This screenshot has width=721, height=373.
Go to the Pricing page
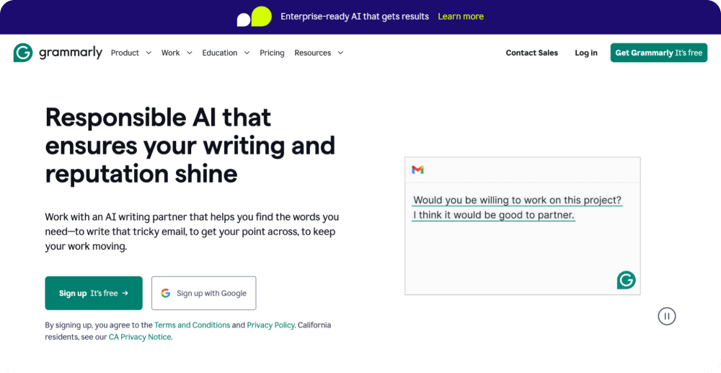point(272,53)
